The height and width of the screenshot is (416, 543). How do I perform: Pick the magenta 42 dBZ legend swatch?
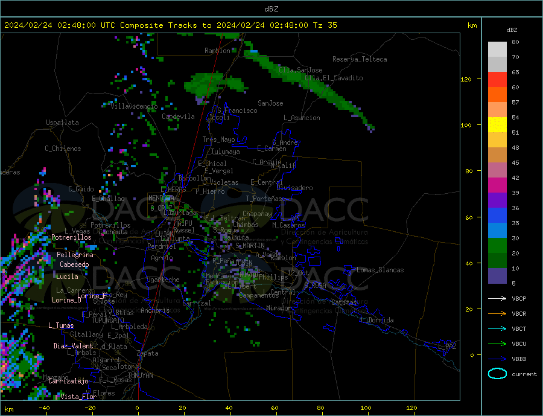[x=497, y=185]
